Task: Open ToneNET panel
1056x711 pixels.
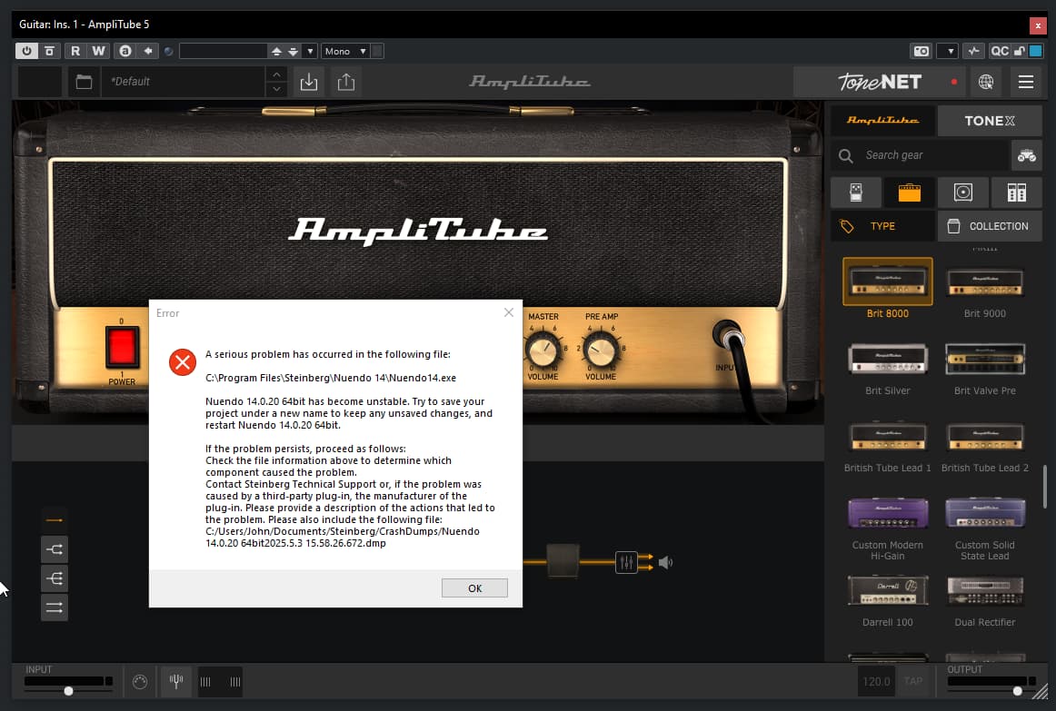Action: (x=880, y=82)
